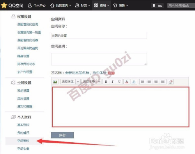Expand 好友 dropdown arrow
Viewport: 195px width, 154px height.
[x=89, y=5]
